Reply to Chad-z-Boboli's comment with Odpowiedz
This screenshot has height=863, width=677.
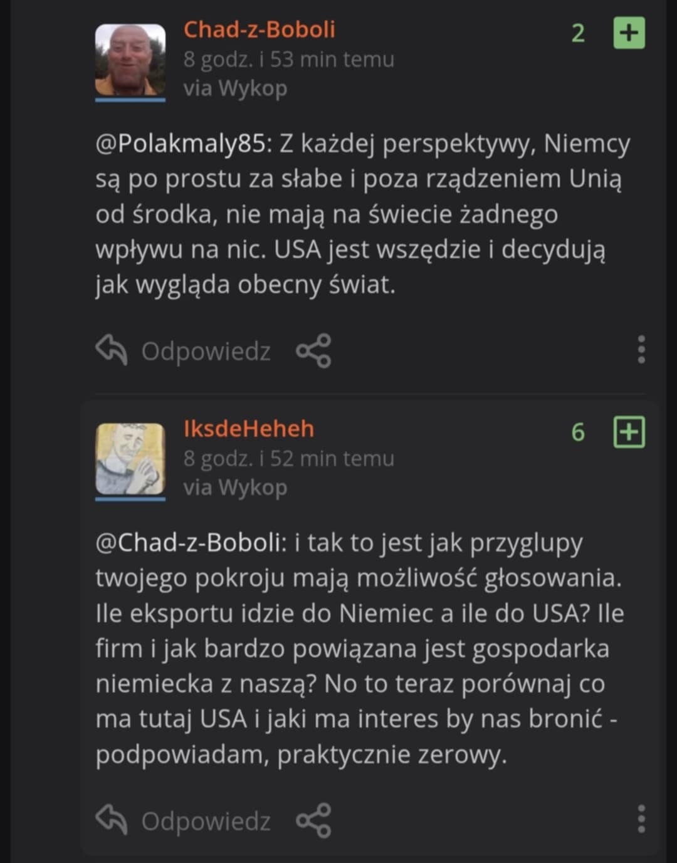(184, 351)
